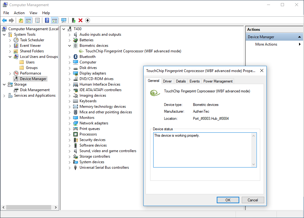The width and height of the screenshot is (304, 218).
Task: Click the Print queues printer icon
Action: (76, 129)
